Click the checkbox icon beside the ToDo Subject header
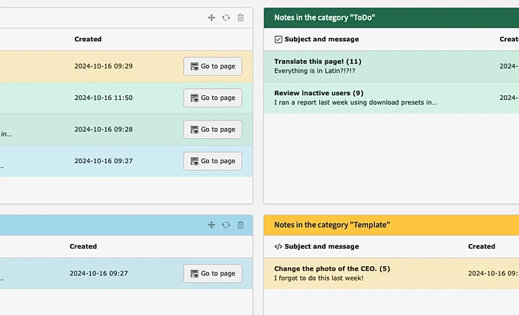 tap(278, 39)
